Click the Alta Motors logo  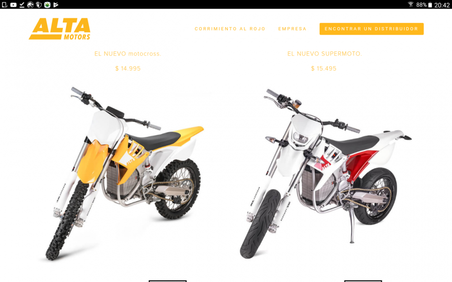click(x=60, y=29)
